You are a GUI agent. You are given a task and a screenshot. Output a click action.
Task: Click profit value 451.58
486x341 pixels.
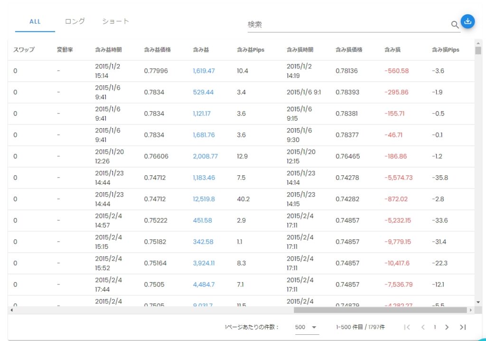tap(202, 221)
